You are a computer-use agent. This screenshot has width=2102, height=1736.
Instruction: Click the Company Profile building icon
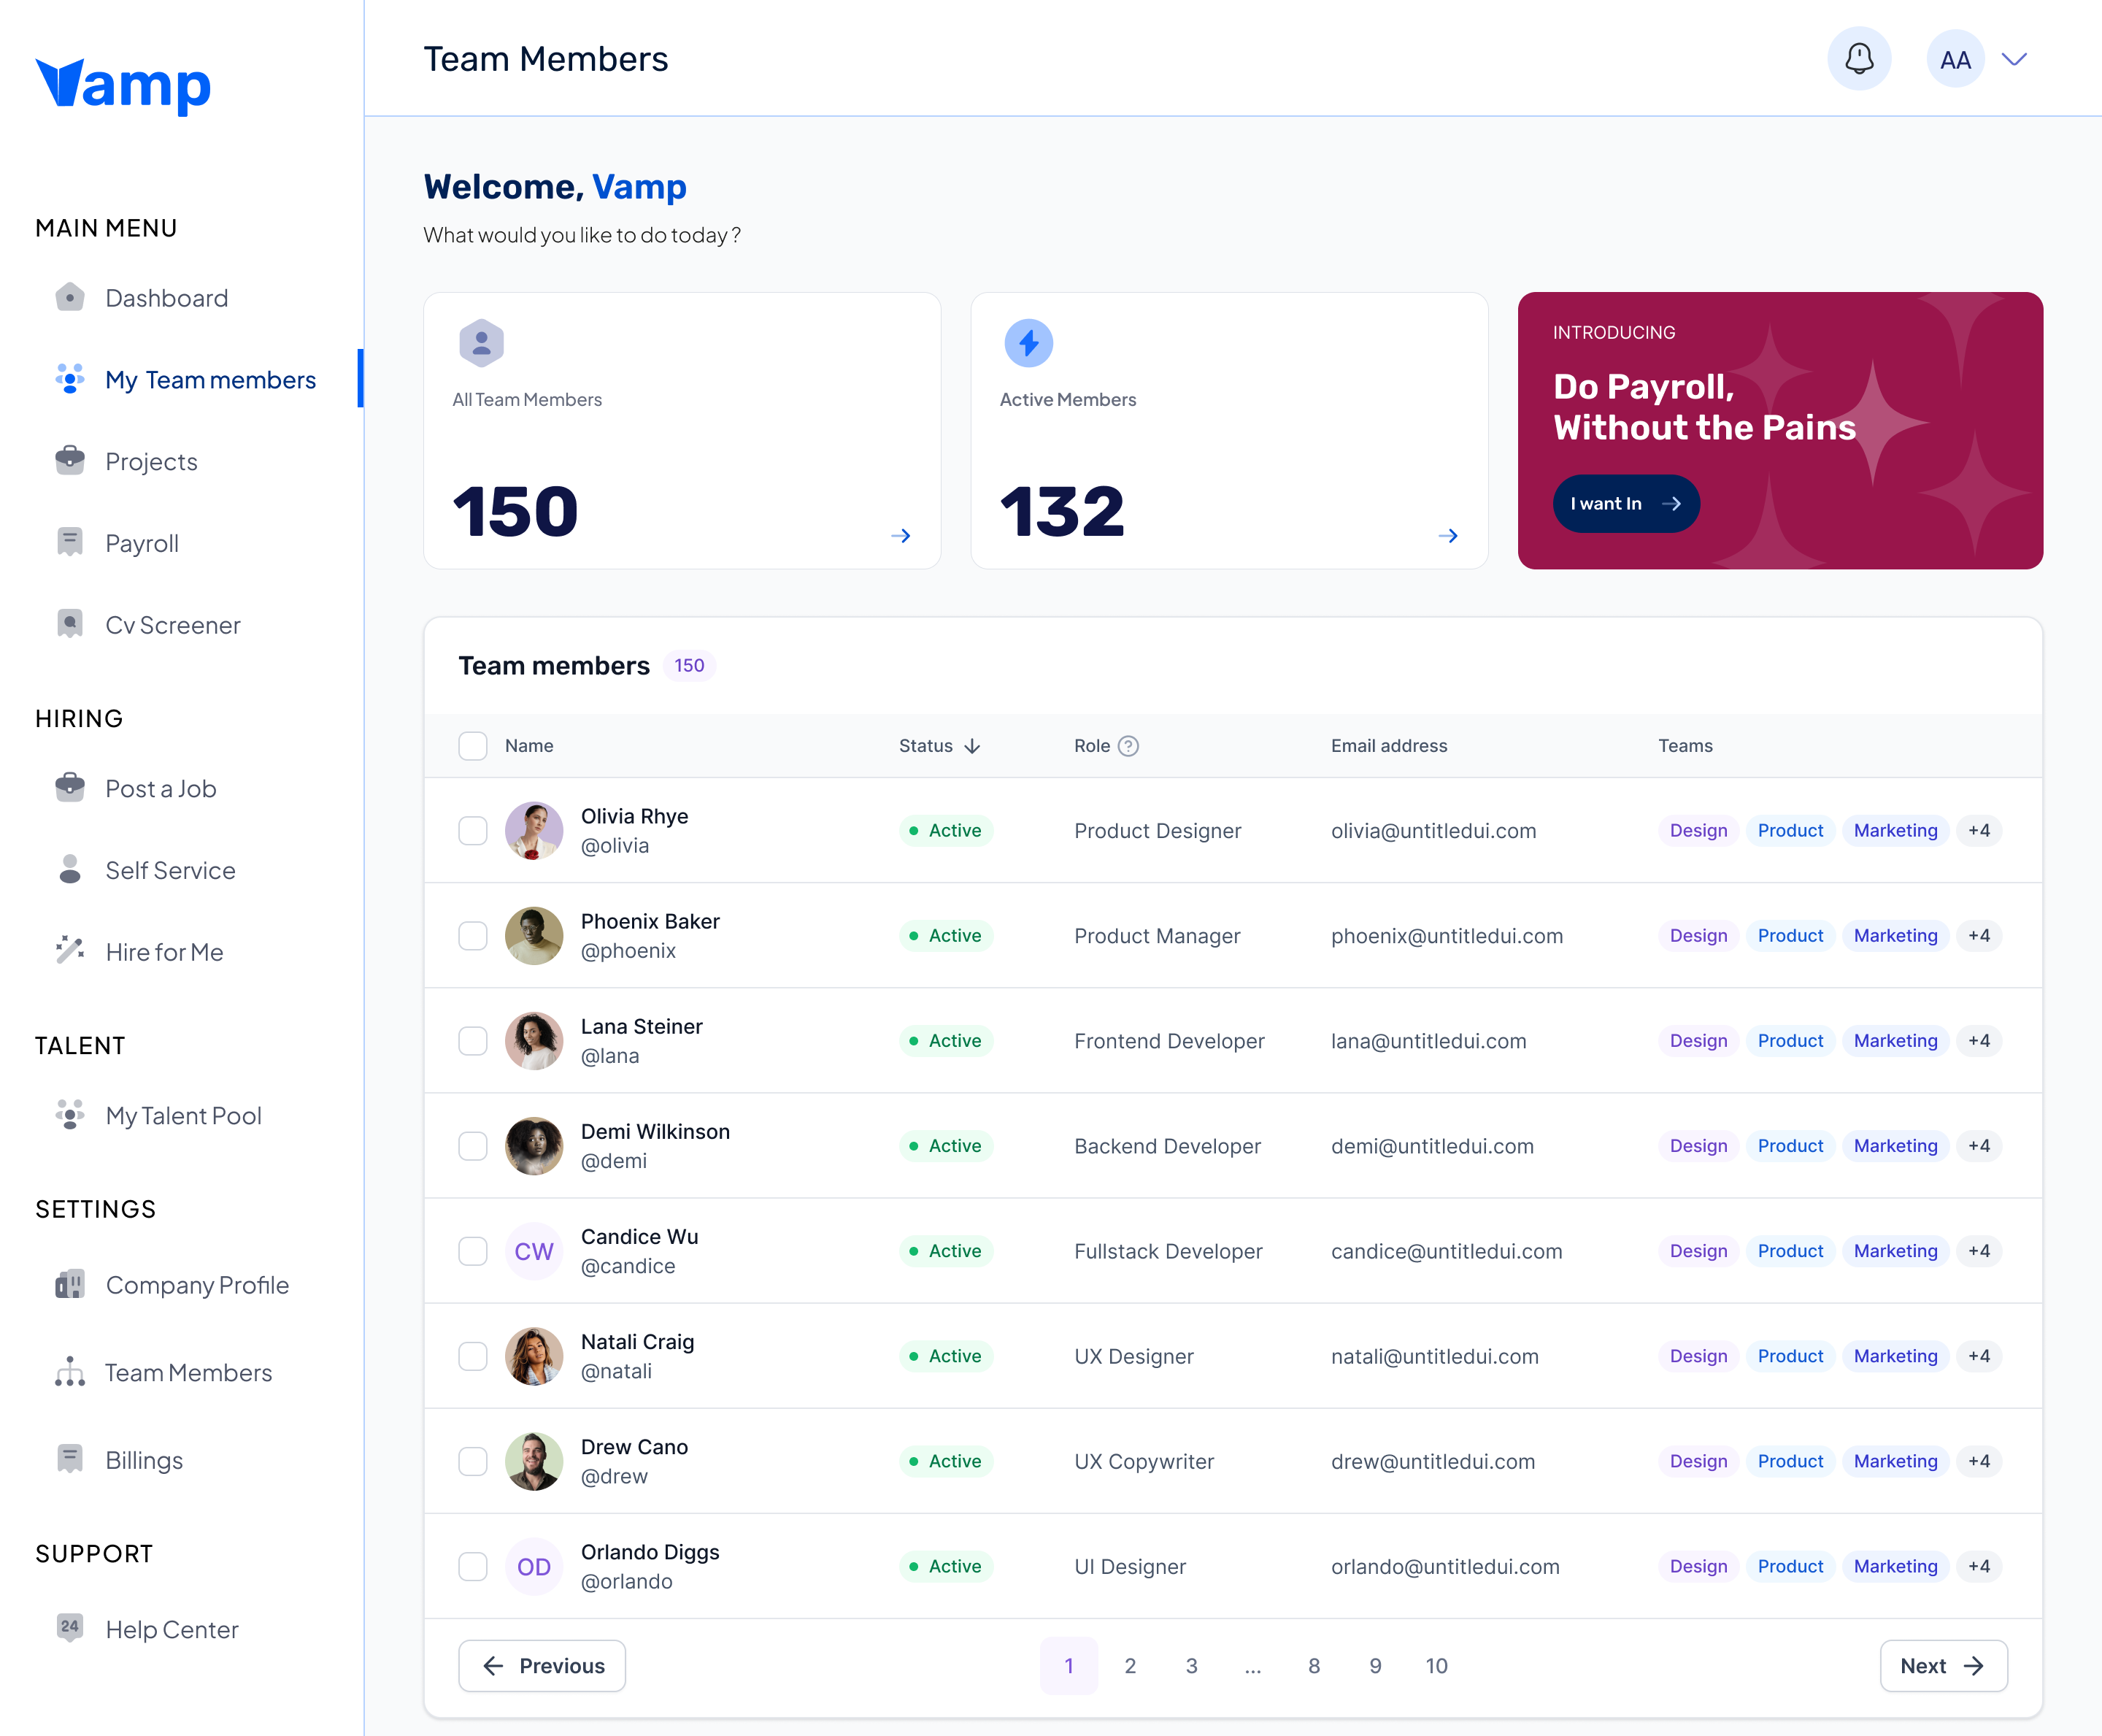coord(70,1284)
